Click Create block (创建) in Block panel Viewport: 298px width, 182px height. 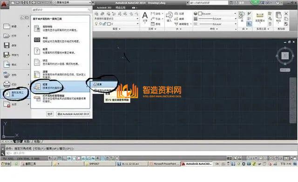[179, 13]
